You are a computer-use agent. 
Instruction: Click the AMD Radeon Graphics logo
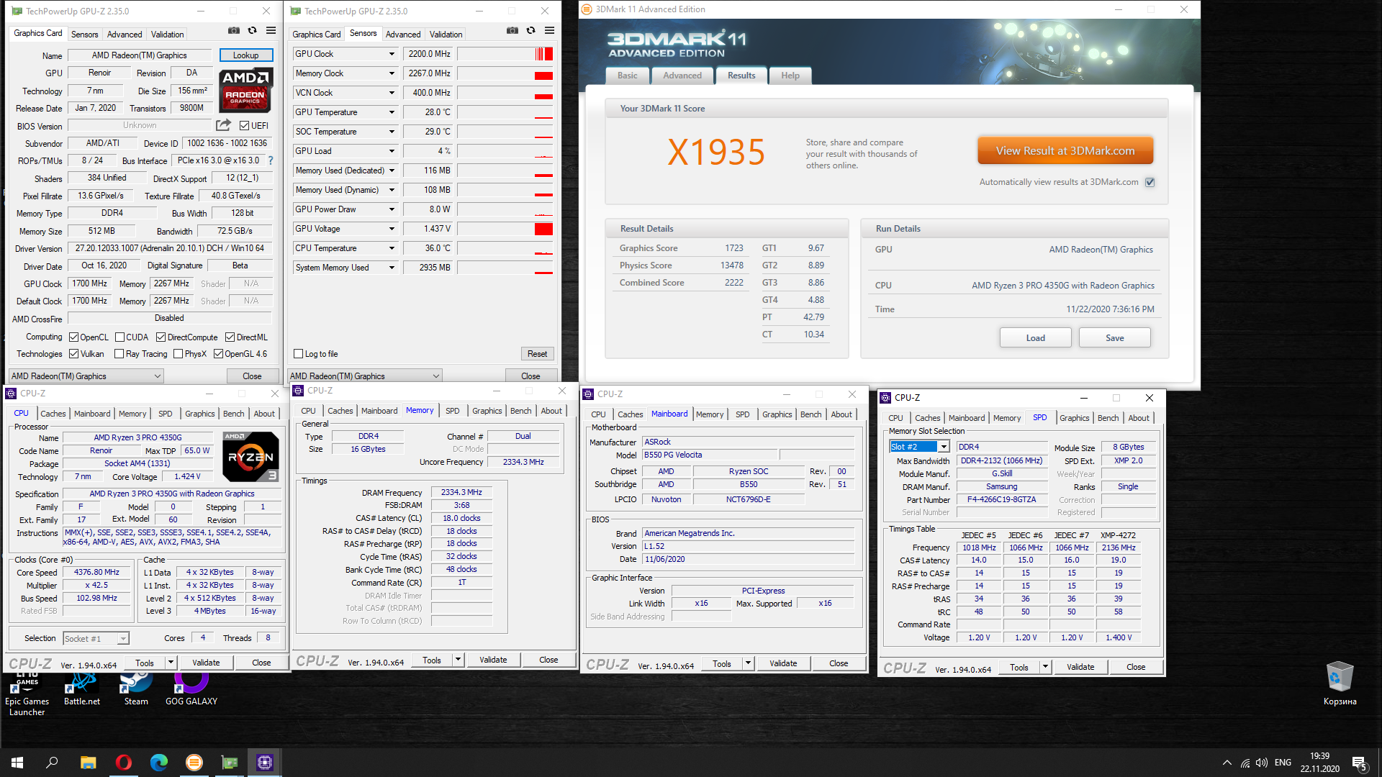click(245, 91)
